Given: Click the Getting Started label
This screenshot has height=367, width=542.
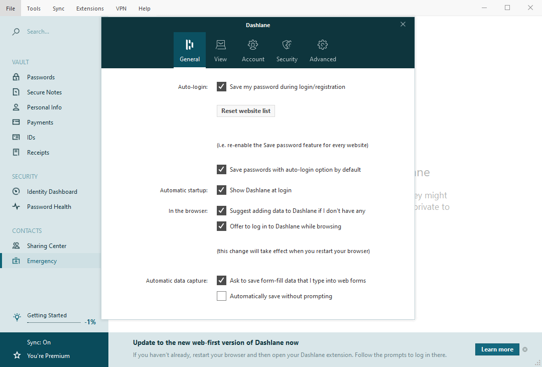Looking at the screenshot, I should tap(47, 315).
